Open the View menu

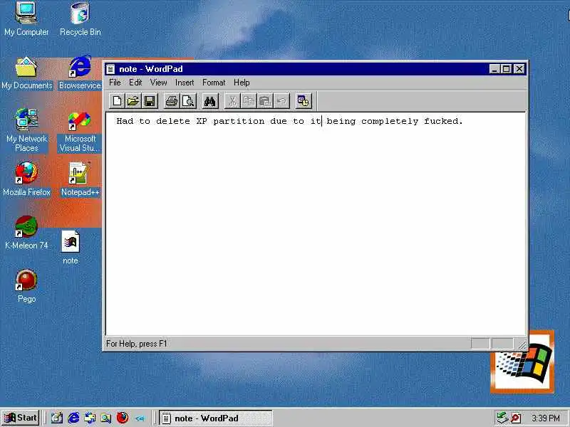pyautogui.click(x=158, y=83)
